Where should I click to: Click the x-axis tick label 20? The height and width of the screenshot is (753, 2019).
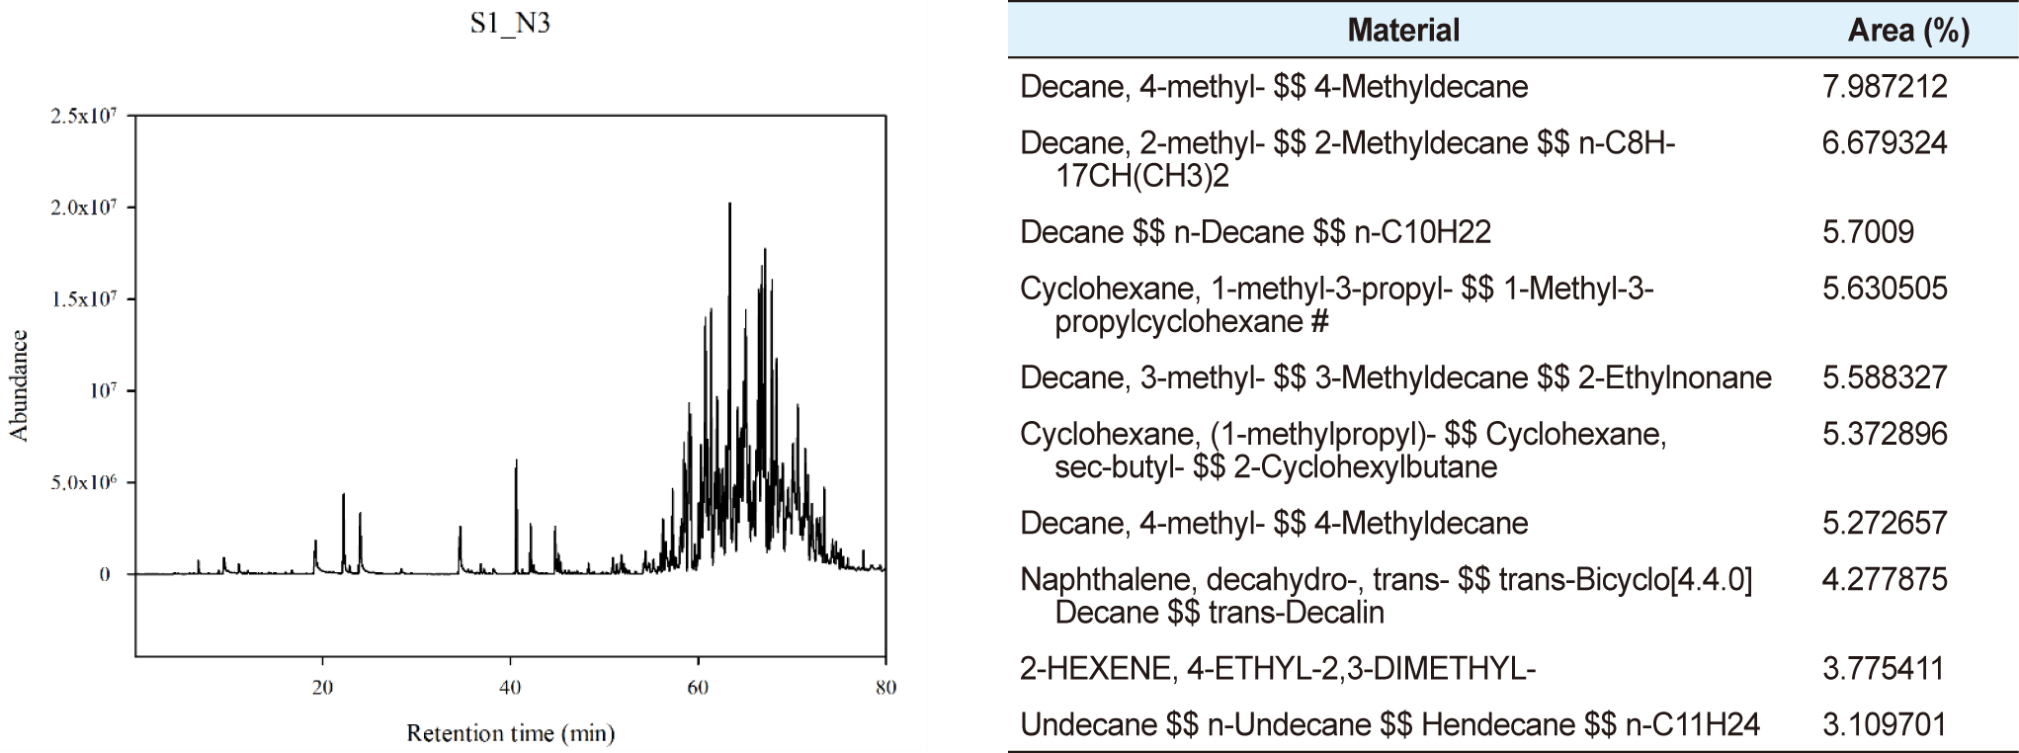(x=322, y=687)
